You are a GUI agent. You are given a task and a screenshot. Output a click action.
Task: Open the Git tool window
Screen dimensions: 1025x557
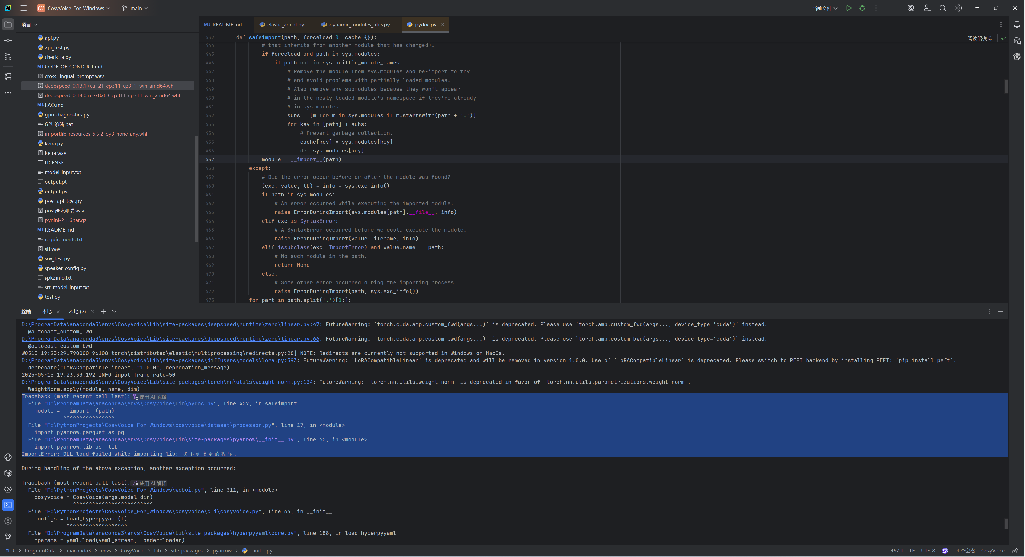8,537
